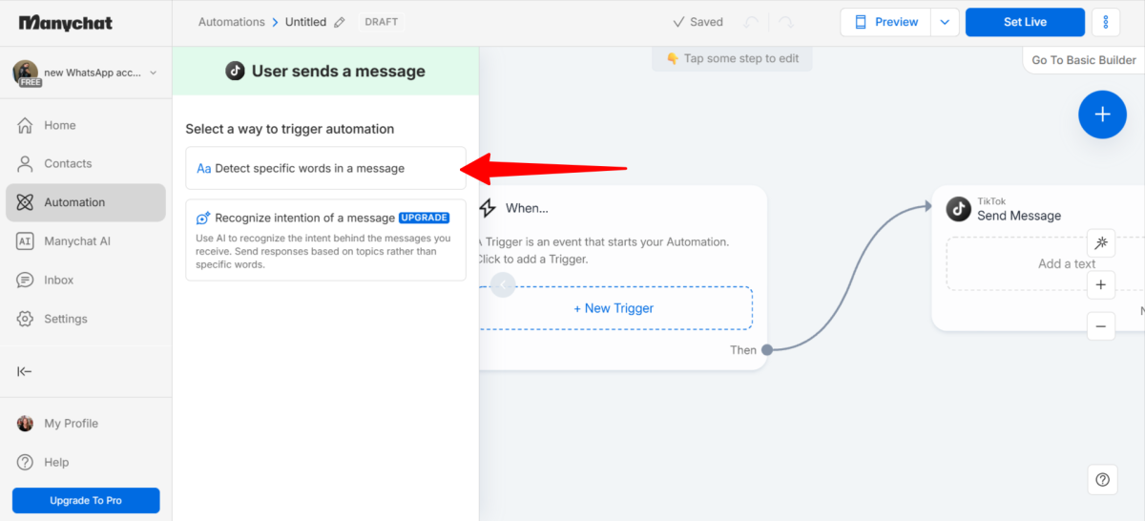Click the My Profile avatar icon
Viewport: 1145px width, 521px height.
point(26,424)
